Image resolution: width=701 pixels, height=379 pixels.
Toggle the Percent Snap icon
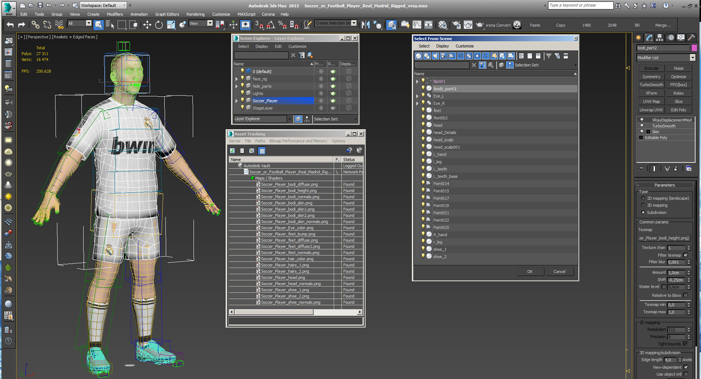pyautogui.click(x=282, y=25)
